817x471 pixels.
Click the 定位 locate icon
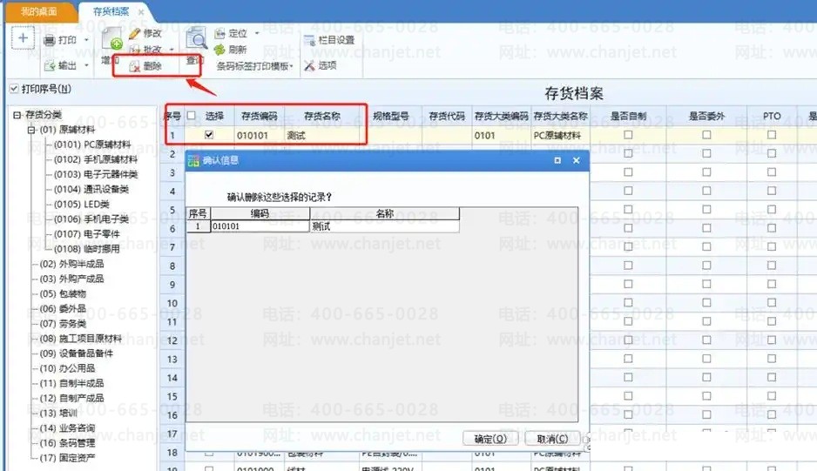click(x=219, y=33)
